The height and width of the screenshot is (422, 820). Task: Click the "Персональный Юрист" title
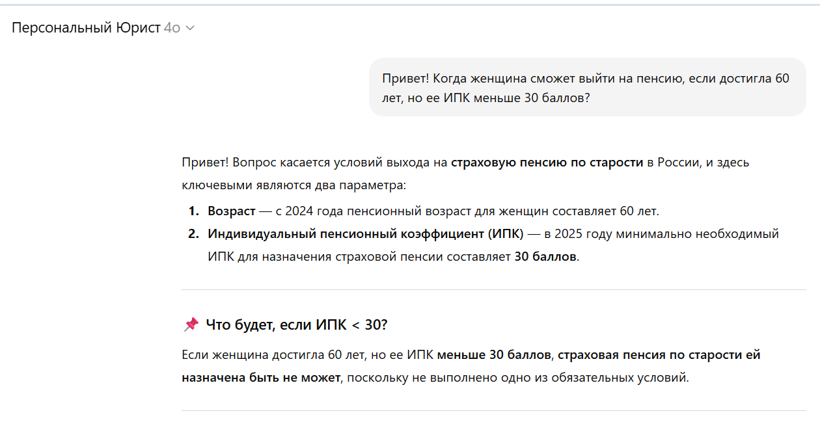(x=86, y=28)
